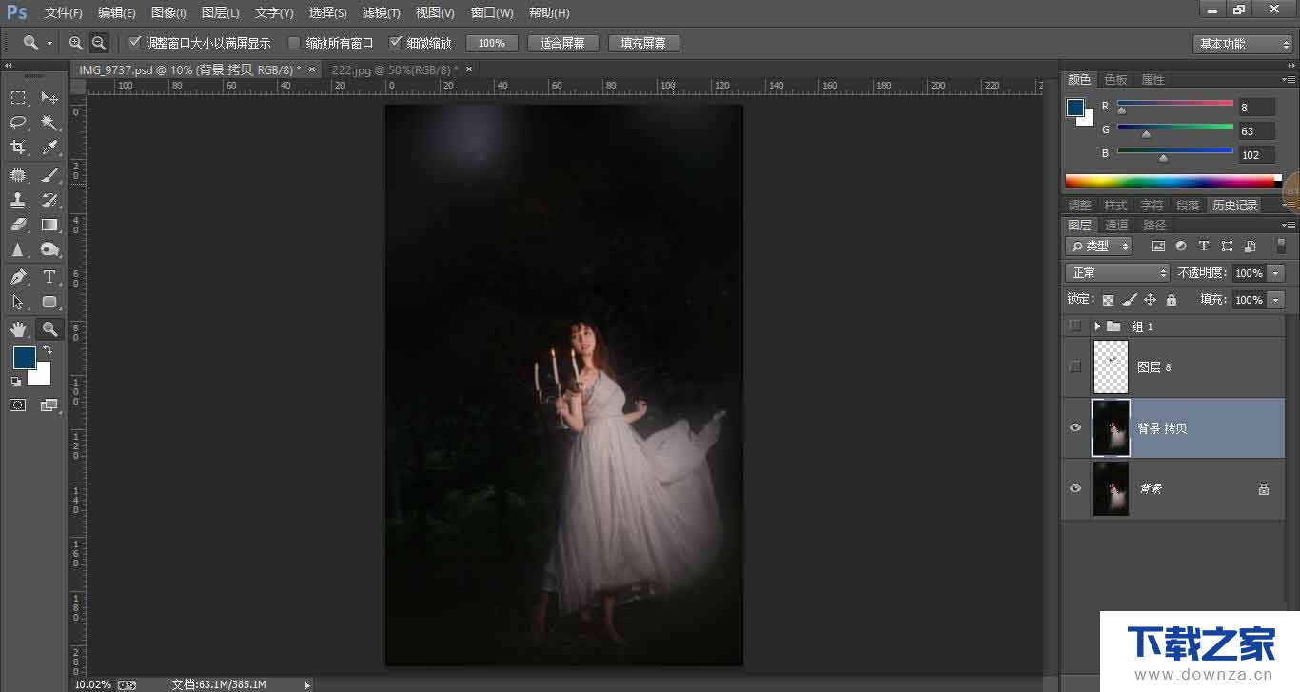Viewport: 1300px width, 692px height.
Task: Lock layer position
Action: (1150, 300)
